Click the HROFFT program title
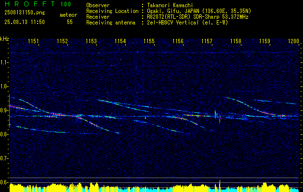 [29, 4]
